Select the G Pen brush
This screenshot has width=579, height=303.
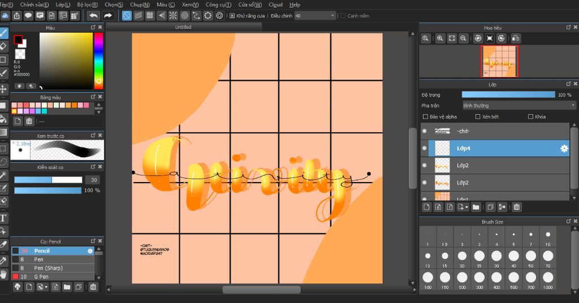(x=53, y=276)
